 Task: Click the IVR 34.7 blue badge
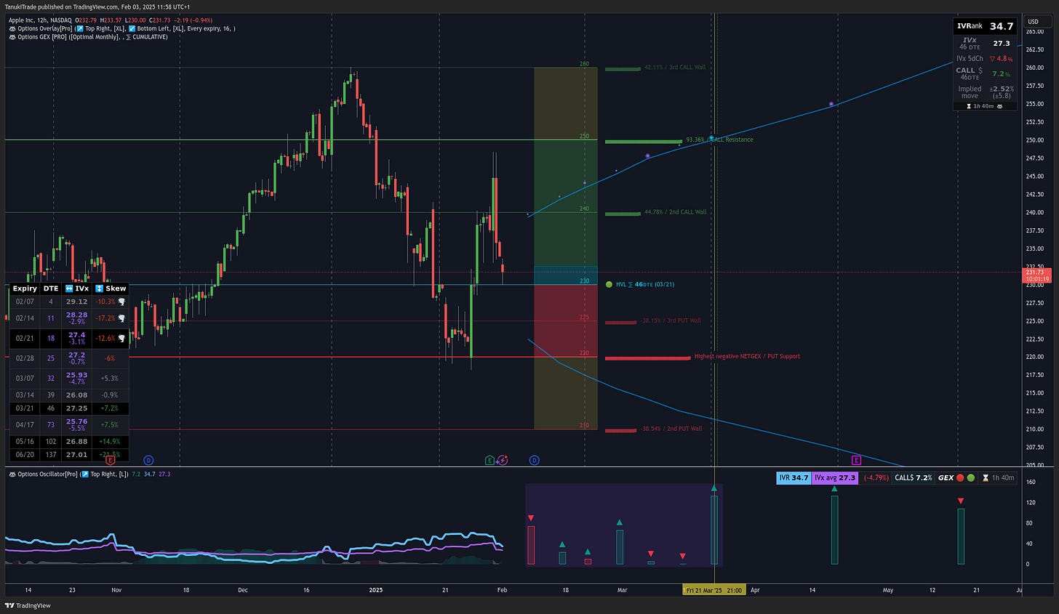[794, 478]
